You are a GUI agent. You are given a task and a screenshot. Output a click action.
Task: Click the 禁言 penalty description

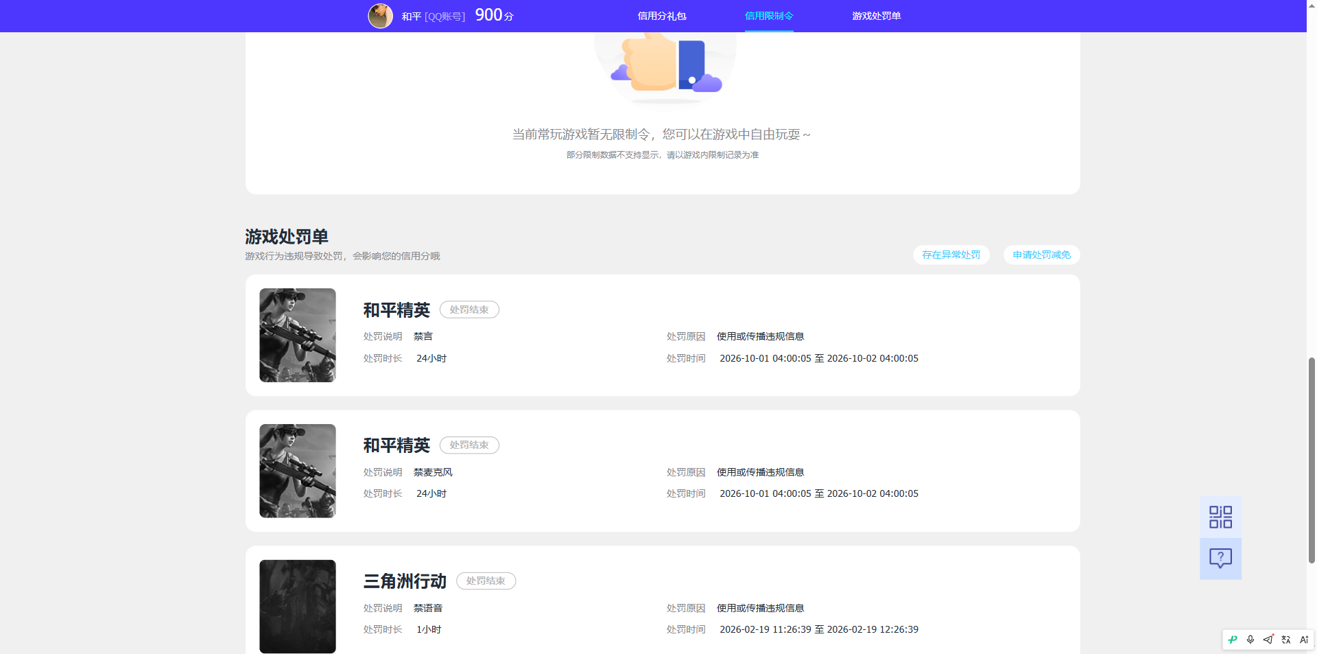pos(423,336)
